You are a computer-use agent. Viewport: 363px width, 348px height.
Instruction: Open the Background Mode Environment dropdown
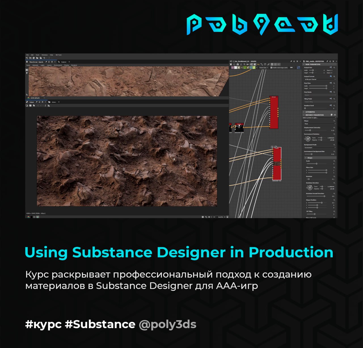click(x=320, y=148)
